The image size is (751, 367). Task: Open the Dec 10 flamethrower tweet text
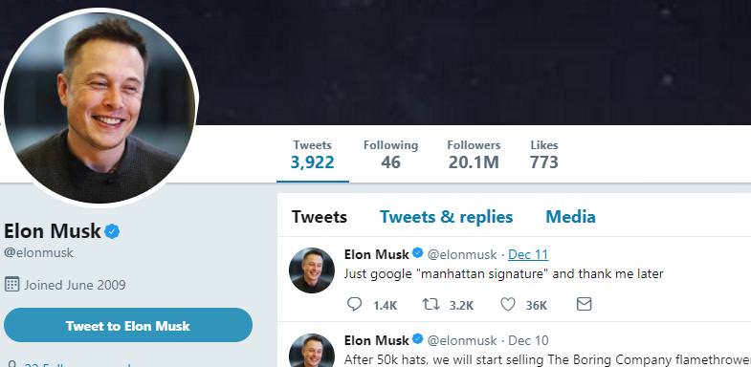(547, 359)
